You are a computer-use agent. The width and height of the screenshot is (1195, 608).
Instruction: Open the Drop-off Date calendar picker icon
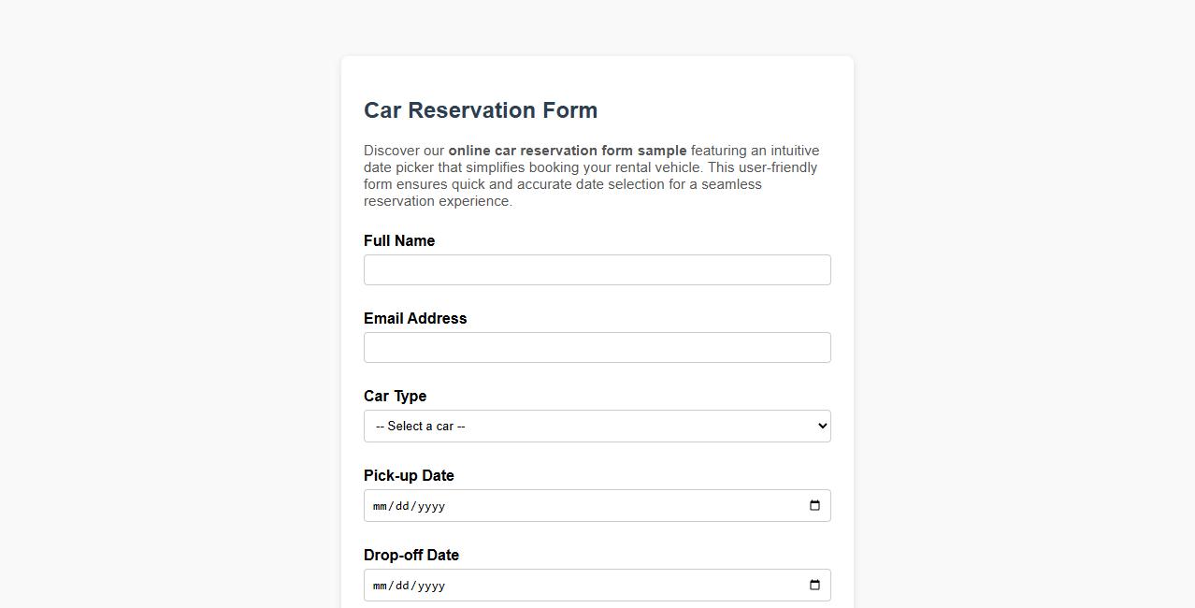click(x=813, y=585)
